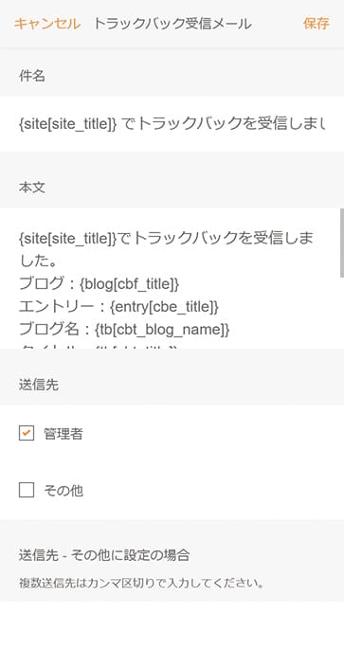This screenshot has width=344, height=667.
Task: Tap 保存 to save the mail settings
Action: tap(316, 24)
